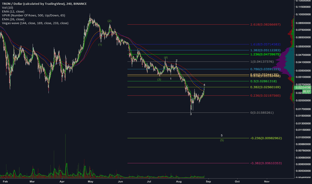The image size is (312, 184).
Task: Click the 1(0.04137376) Fibonacci label
Action: [x=262, y=62]
